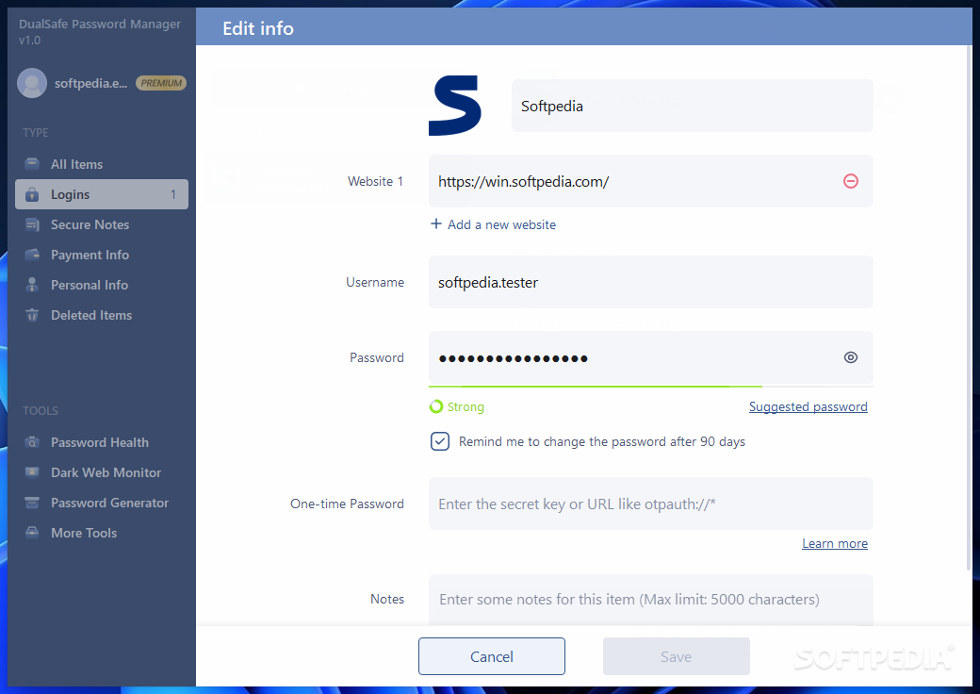Screen dimensions: 980x694
Task: Remove Website 1 with red minus icon
Action: click(x=851, y=181)
